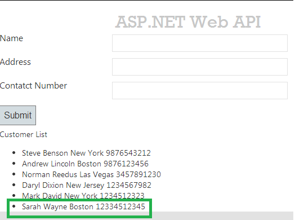Image resolution: width=295 pixels, height=220 pixels.
Task: Click the ASP.NET Web API heading
Action: click(x=188, y=22)
